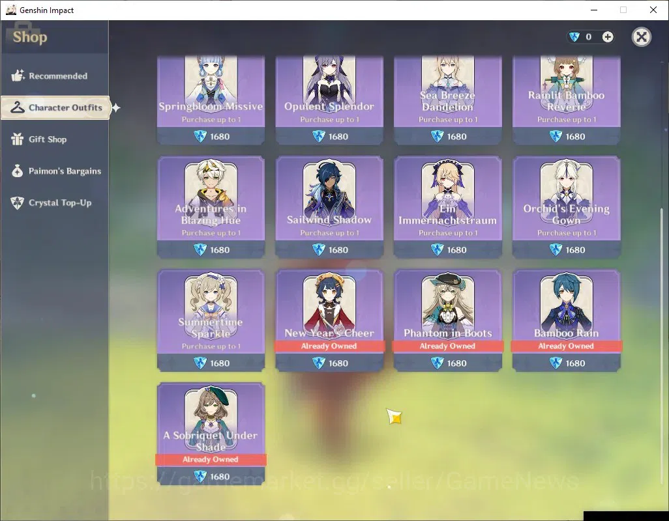Screen dimensions: 669x521
Task: Select the Orchid's Evening Gown portrait
Action: point(566,191)
